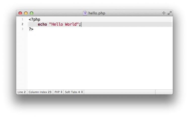Place cursor on the "?>" closing tag
This screenshot has height=117, width=189.
[x=31, y=29]
